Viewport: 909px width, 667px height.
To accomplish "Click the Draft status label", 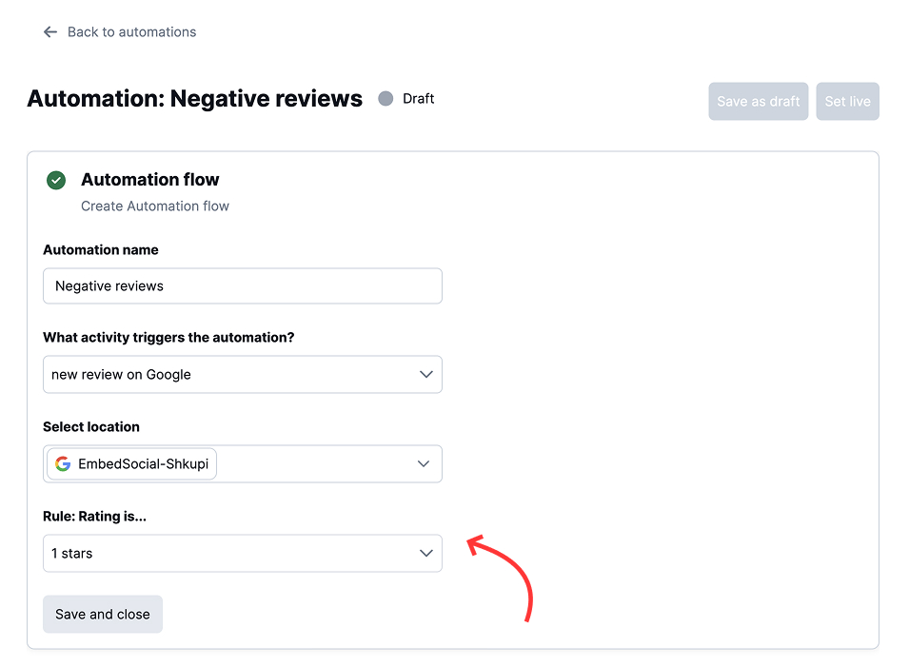I will pyautogui.click(x=419, y=99).
